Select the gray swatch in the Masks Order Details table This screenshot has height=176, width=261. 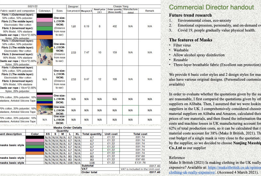(35, 143)
